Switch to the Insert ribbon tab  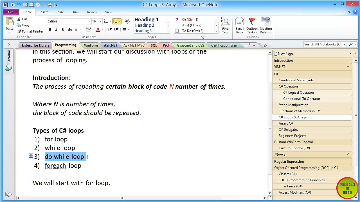tap(44, 12)
